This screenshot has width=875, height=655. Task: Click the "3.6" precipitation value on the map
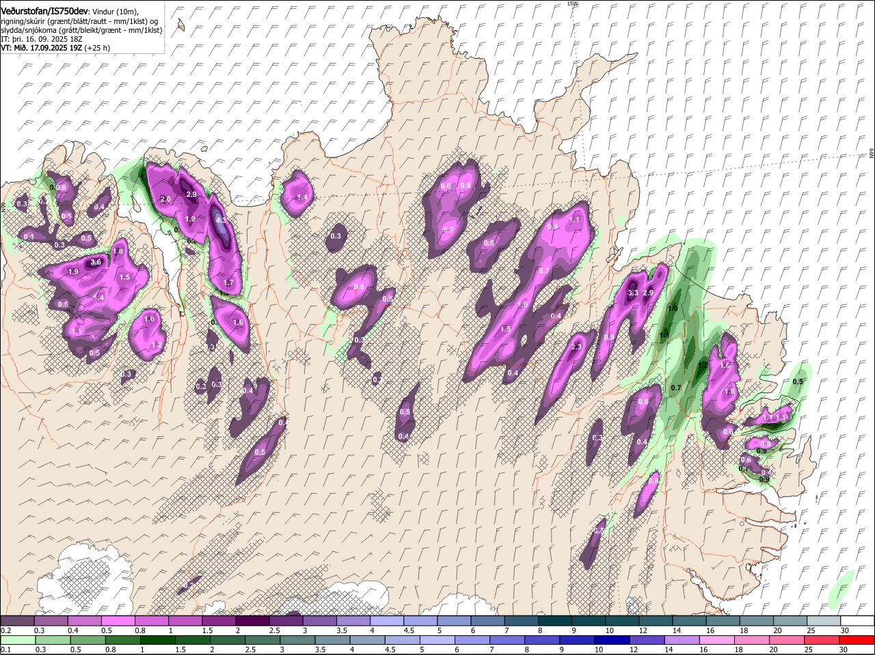[x=96, y=262]
